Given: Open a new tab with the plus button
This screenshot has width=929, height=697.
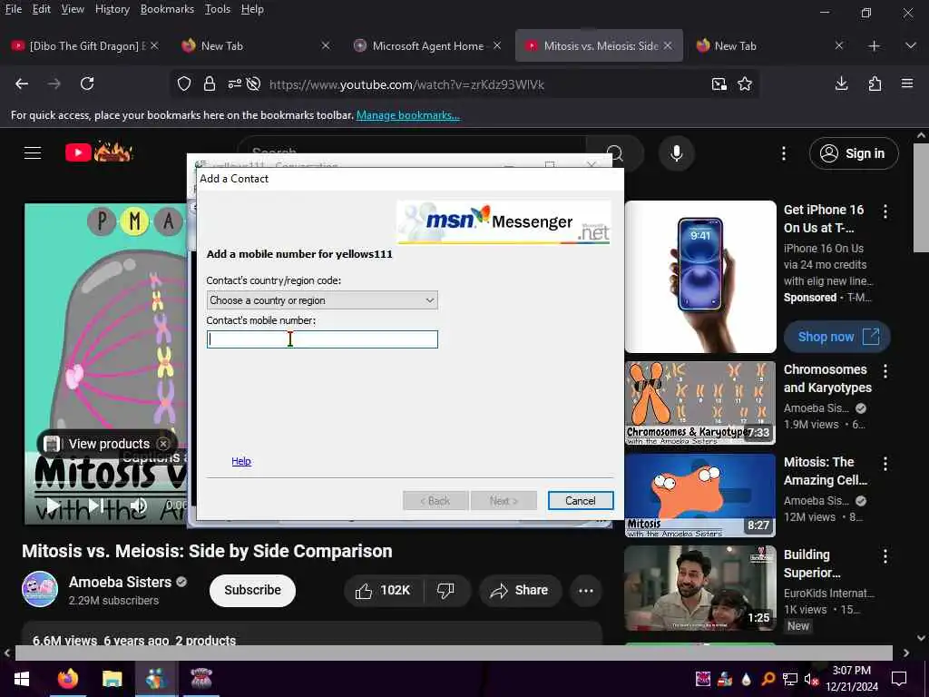Looking at the screenshot, I should point(874,45).
